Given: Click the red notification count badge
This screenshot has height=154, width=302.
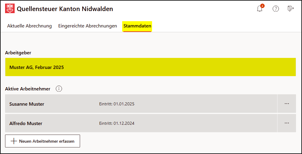Looking at the screenshot, I should pos(262,6).
